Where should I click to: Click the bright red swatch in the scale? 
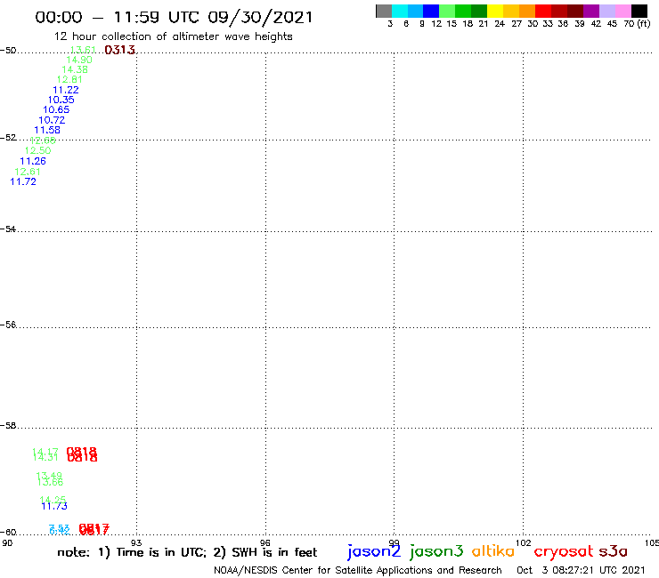[543, 11]
